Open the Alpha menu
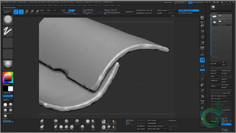 (x=4, y=5)
